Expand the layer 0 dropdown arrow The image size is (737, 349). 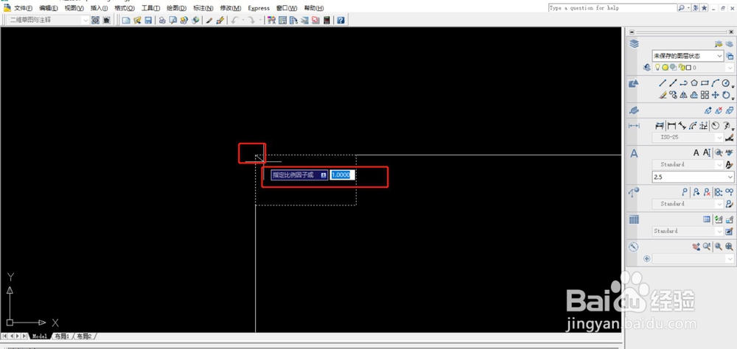(x=730, y=68)
